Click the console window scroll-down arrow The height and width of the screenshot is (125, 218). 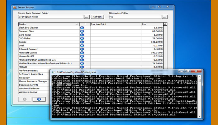200,116
